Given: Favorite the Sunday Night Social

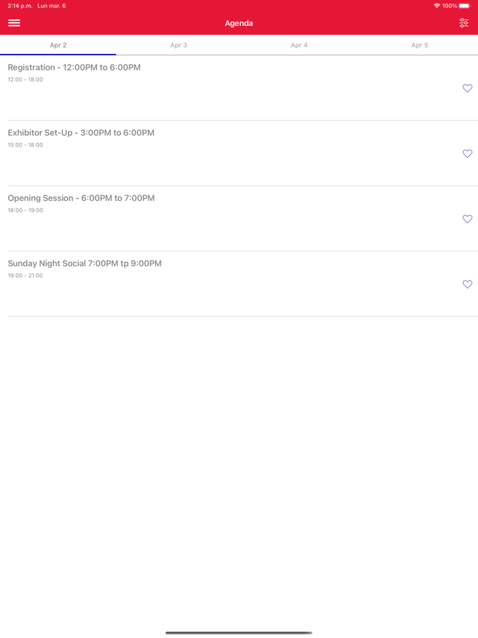Looking at the screenshot, I should pos(467,284).
